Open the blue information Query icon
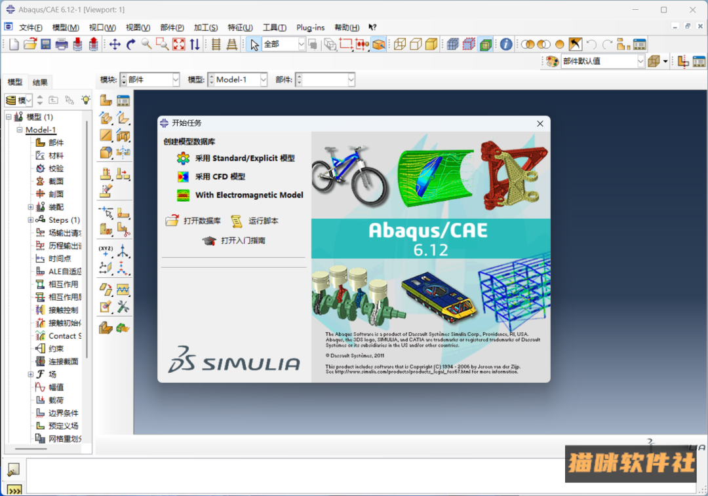This screenshot has height=496, width=708. pyautogui.click(x=506, y=45)
